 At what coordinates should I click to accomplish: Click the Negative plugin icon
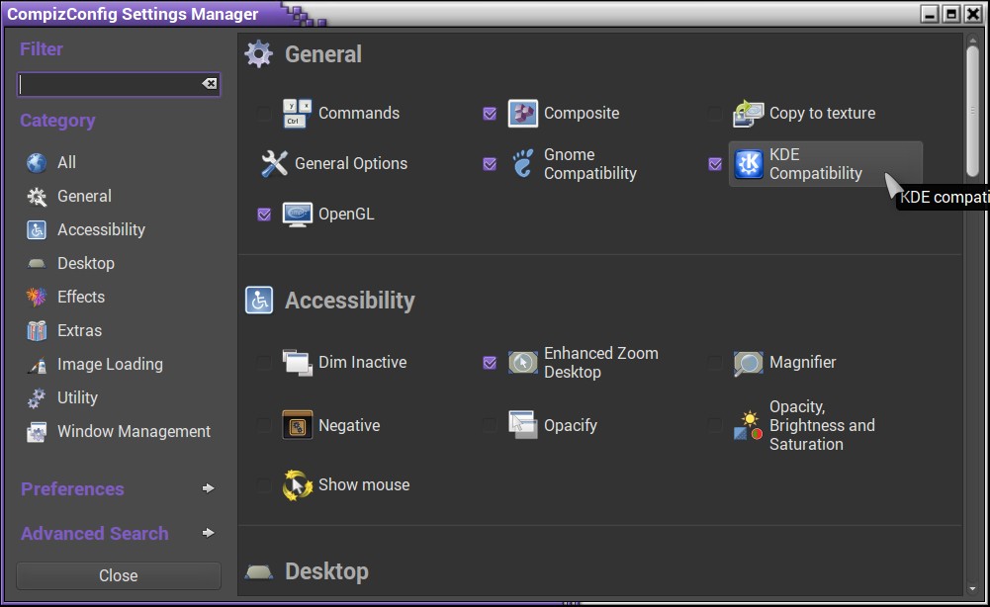coord(297,426)
